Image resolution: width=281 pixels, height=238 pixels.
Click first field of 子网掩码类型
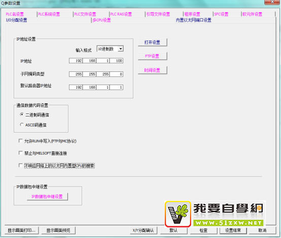click(x=76, y=74)
